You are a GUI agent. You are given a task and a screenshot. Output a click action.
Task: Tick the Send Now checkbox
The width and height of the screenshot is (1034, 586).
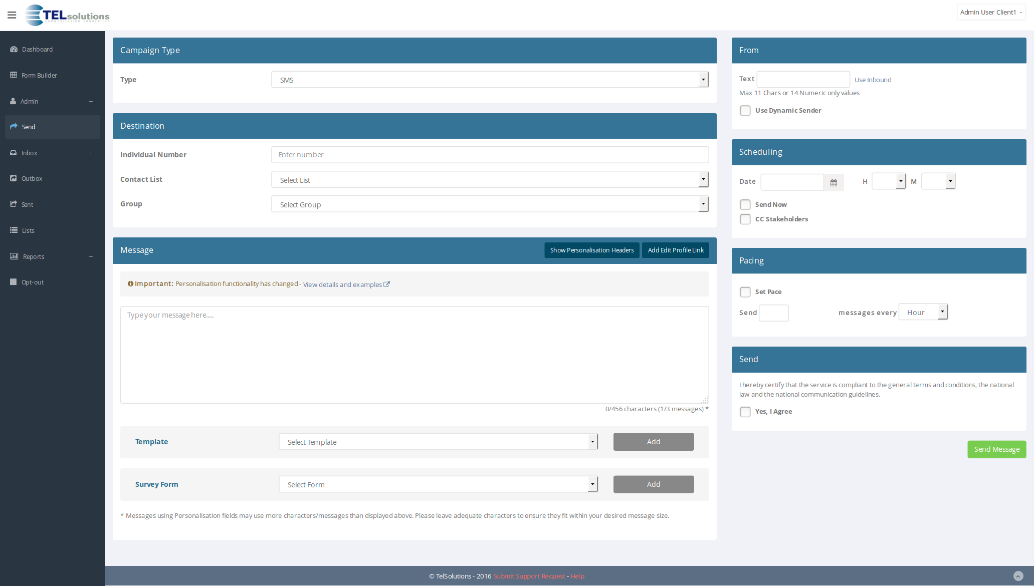pos(745,205)
